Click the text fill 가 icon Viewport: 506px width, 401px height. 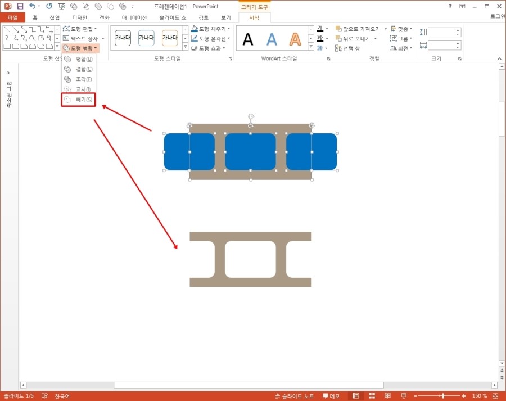pos(320,29)
